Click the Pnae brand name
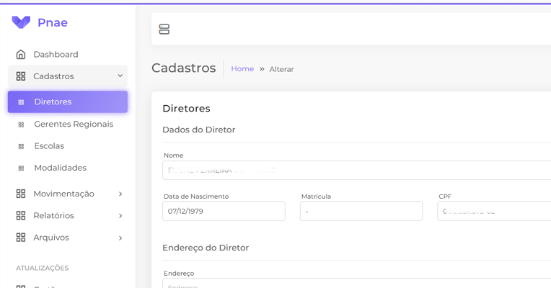This screenshot has width=551, height=288. click(53, 22)
